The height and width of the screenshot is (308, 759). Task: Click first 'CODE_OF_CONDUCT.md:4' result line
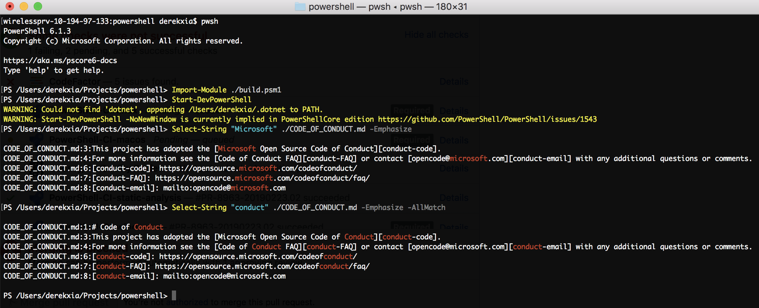tap(378, 159)
